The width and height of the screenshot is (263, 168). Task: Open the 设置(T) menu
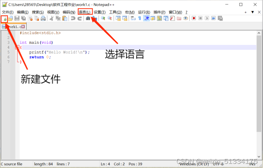tap(100, 12)
